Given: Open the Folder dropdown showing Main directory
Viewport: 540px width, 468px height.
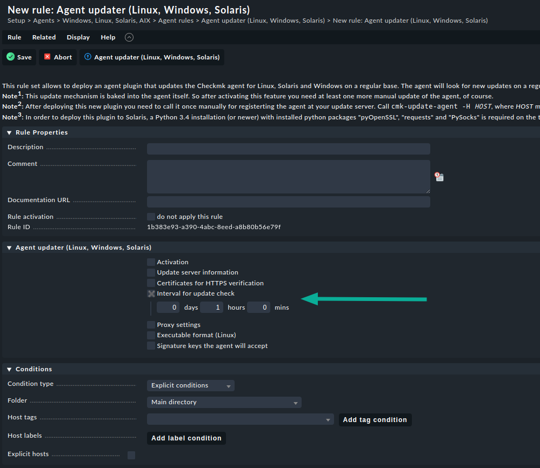Looking at the screenshot, I should pyautogui.click(x=224, y=402).
